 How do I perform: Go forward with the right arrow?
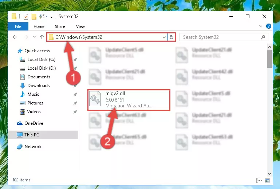(x=26, y=37)
